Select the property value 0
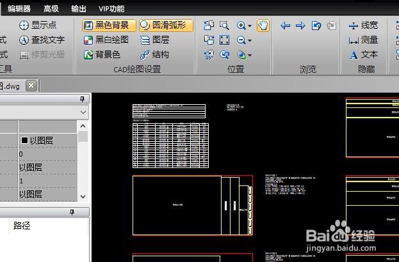Screen dimensions: 399x262 48,154
